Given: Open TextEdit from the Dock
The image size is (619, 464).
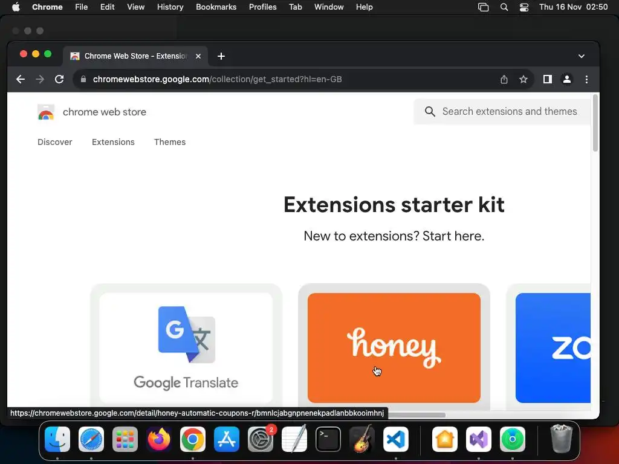Looking at the screenshot, I should click(x=294, y=439).
